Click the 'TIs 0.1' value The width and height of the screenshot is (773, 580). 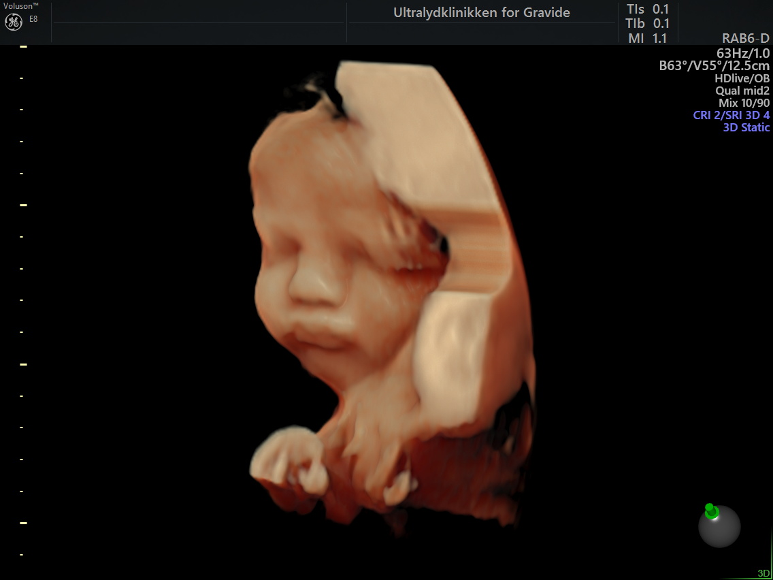(647, 10)
